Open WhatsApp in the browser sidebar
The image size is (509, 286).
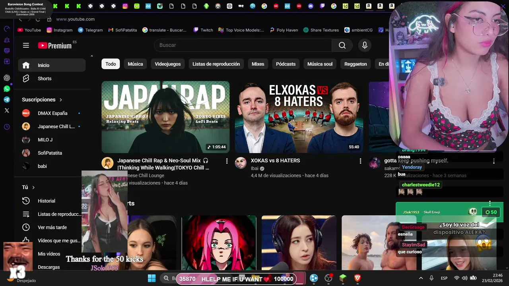tap(7, 89)
